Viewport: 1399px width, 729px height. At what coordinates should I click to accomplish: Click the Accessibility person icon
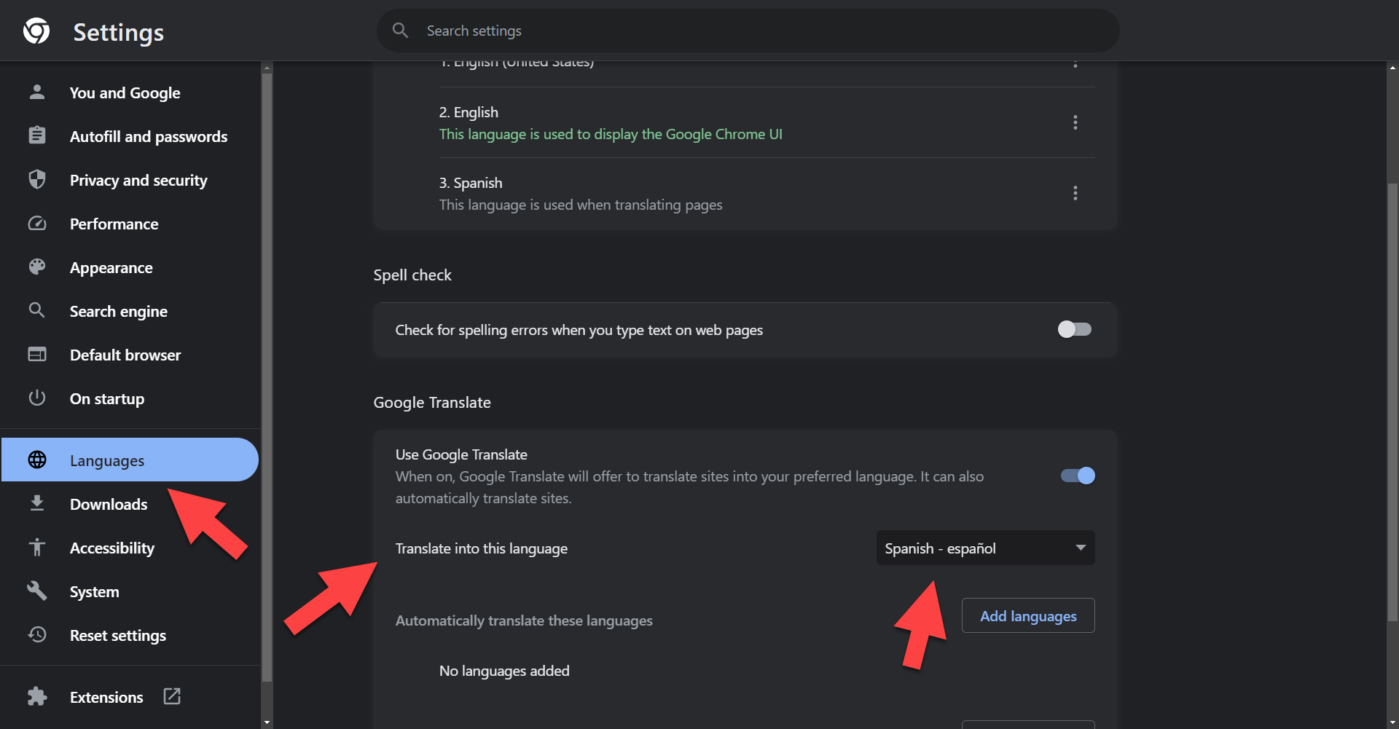pyautogui.click(x=37, y=548)
